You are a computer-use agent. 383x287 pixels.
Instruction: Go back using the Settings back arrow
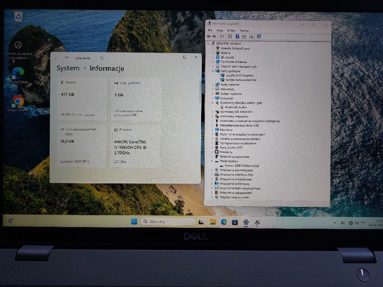click(57, 58)
